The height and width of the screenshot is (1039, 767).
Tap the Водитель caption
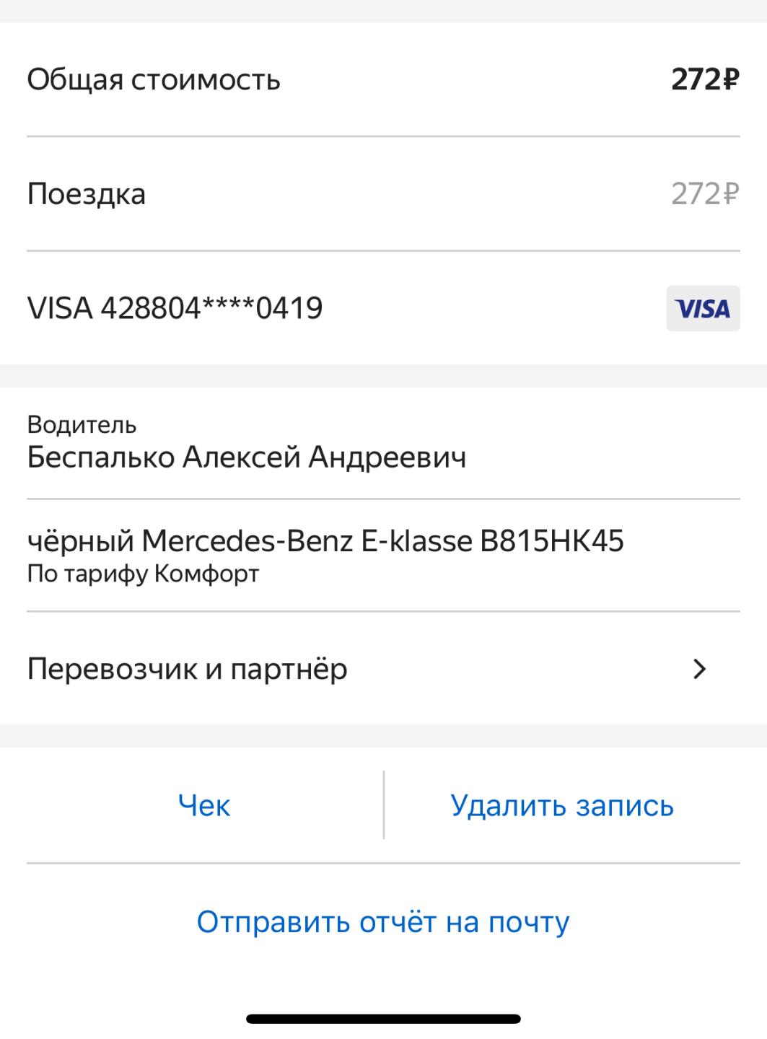pyautogui.click(x=82, y=425)
